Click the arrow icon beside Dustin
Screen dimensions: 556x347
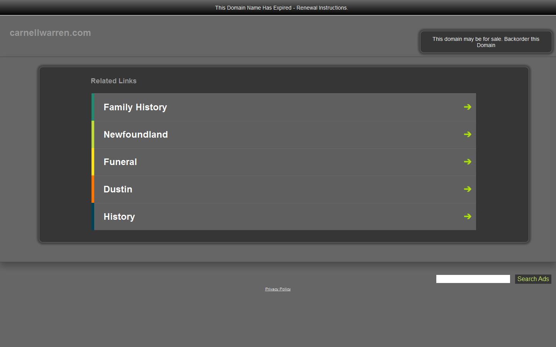[468, 189]
